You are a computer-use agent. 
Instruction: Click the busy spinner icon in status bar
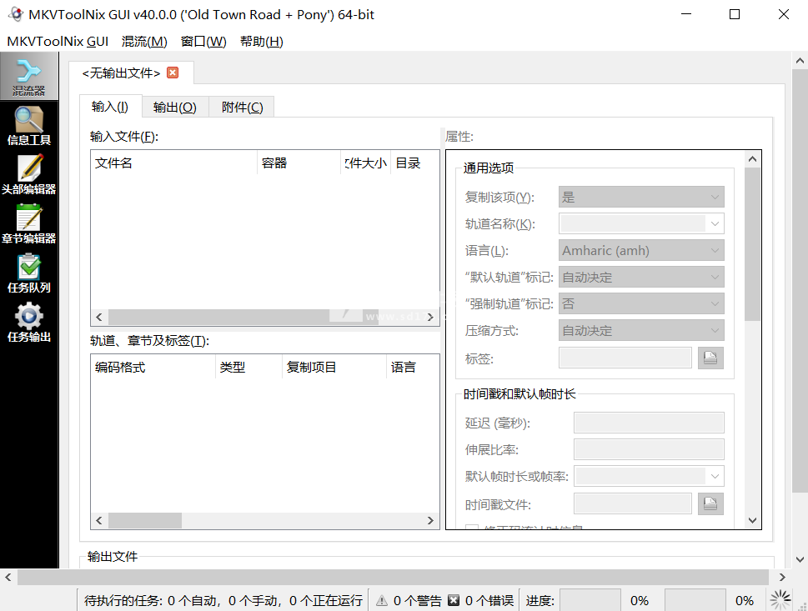(780, 599)
